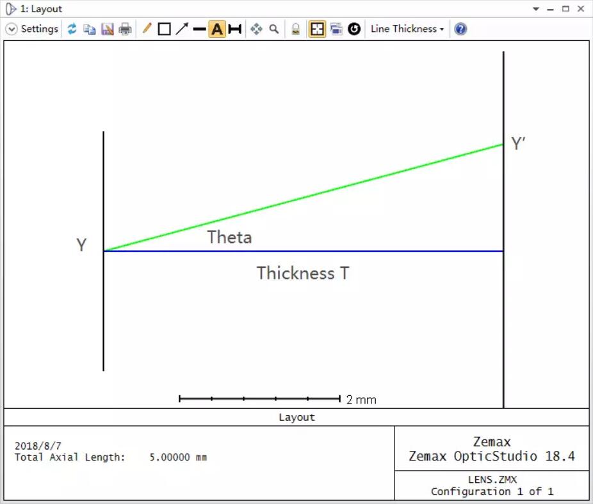
Task: Expand the Settings chevron
Action: tap(12, 29)
